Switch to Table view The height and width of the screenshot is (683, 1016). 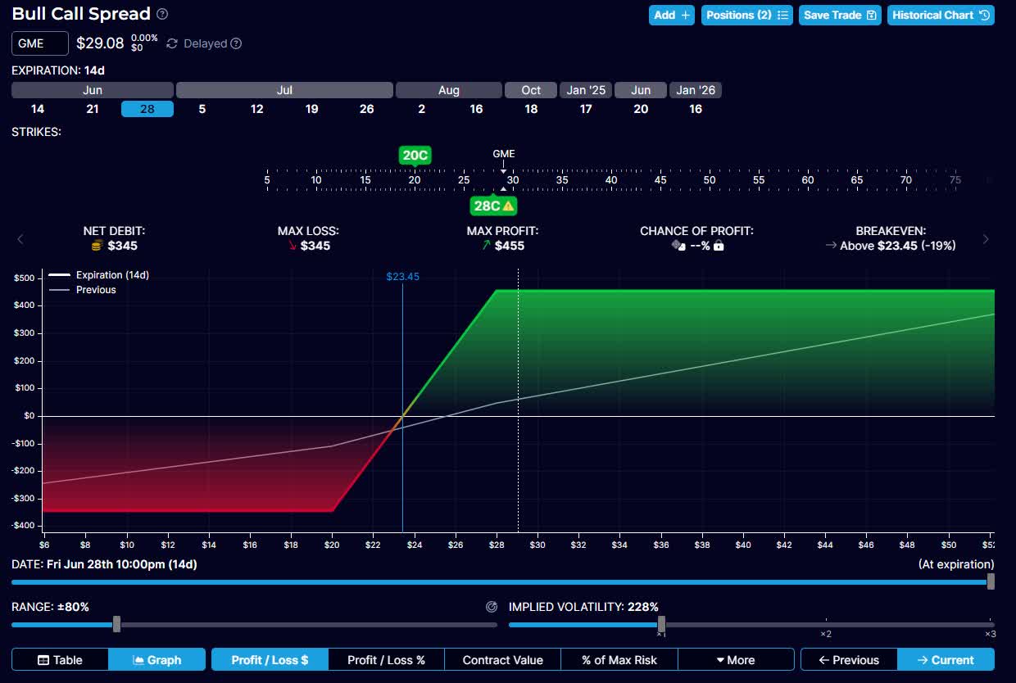pos(60,660)
